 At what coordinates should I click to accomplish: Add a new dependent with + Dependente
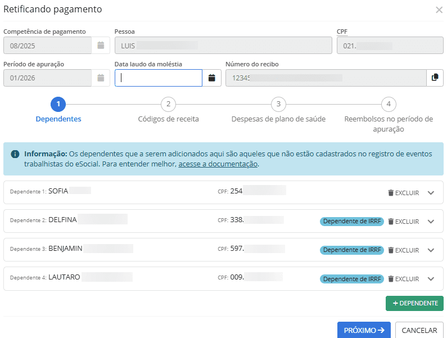pyautogui.click(x=414, y=303)
